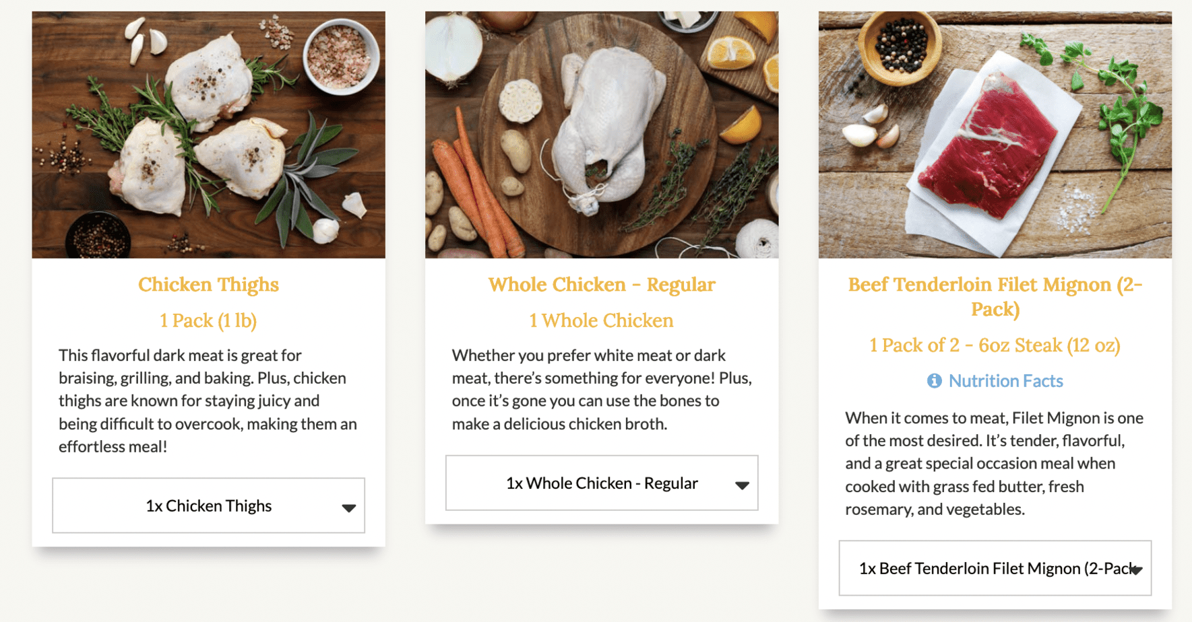Click the "1 Pack (1 lb)" size label
Screen dimensions: 1192x622
(x=208, y=320)
